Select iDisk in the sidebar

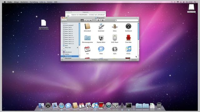(70, 46)
